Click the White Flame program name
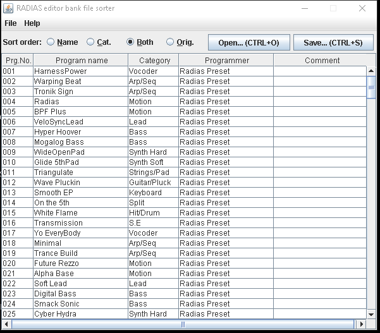This screenshot has height=333, width=380. point(80,213)
